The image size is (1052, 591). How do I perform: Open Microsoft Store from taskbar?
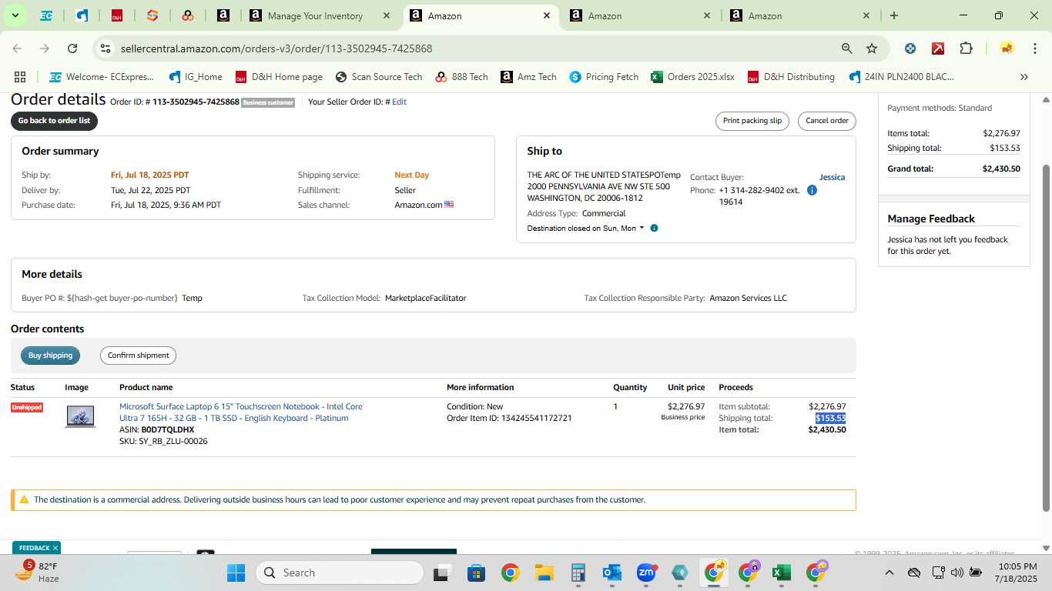tap(476, 573)
